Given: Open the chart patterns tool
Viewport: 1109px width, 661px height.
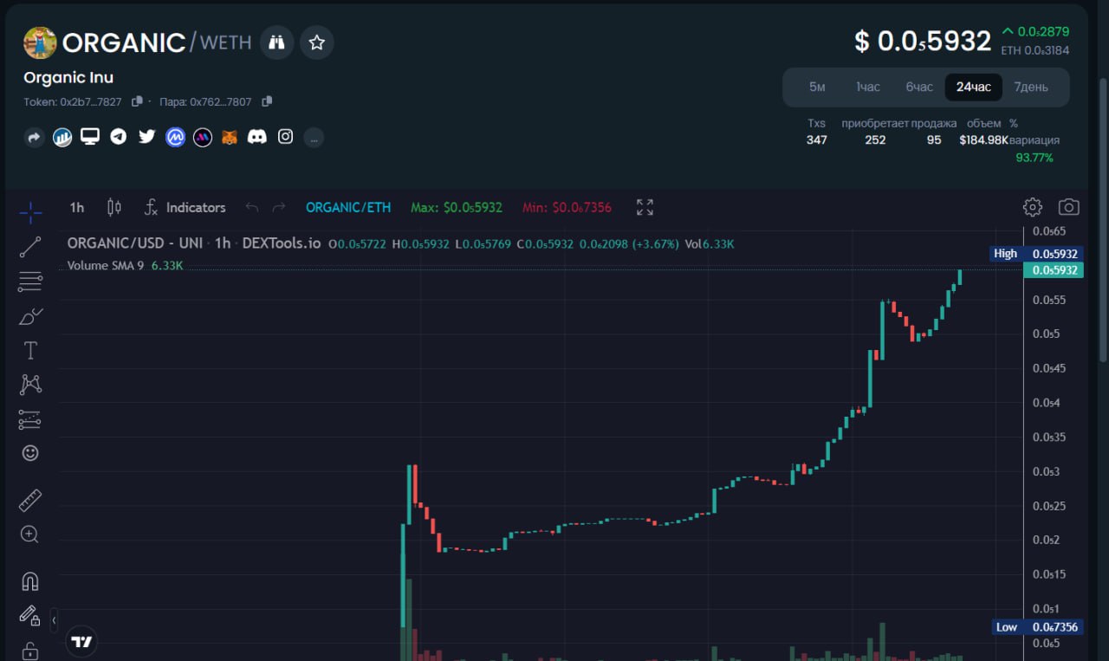Looking at the screenshot, I should coord(30,384).
